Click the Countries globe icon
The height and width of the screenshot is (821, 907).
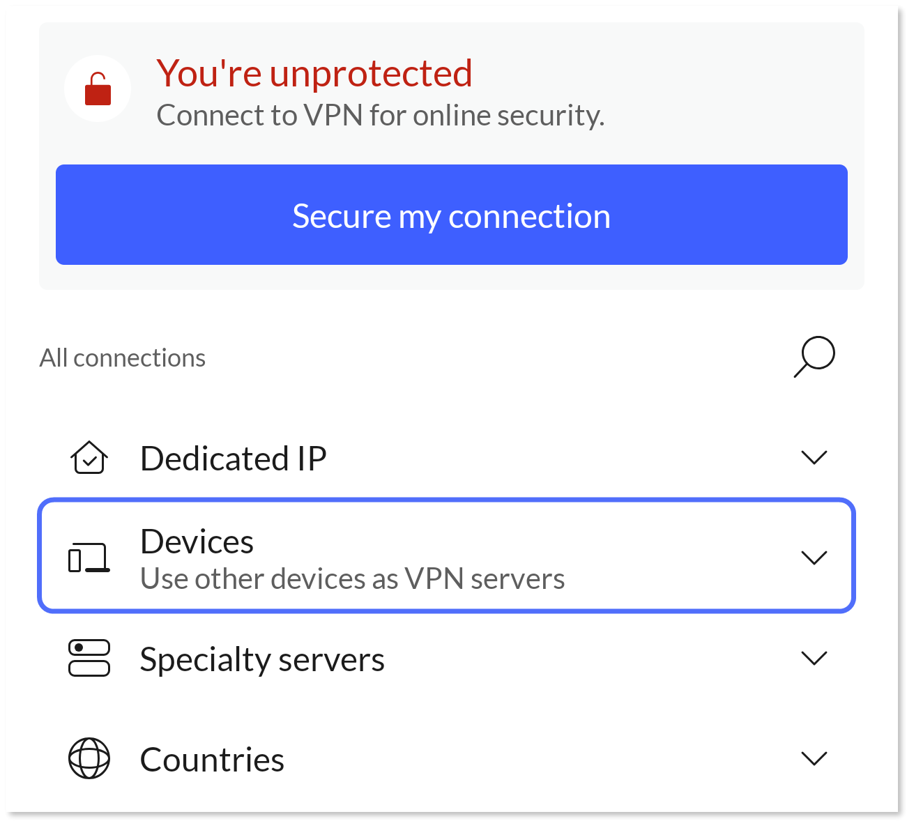pos(89,759)
